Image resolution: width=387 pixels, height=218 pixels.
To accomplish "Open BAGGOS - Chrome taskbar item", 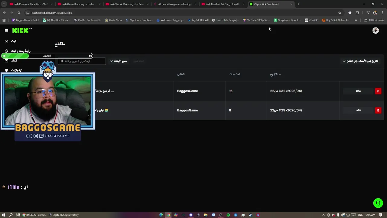I will click(34, 215).
